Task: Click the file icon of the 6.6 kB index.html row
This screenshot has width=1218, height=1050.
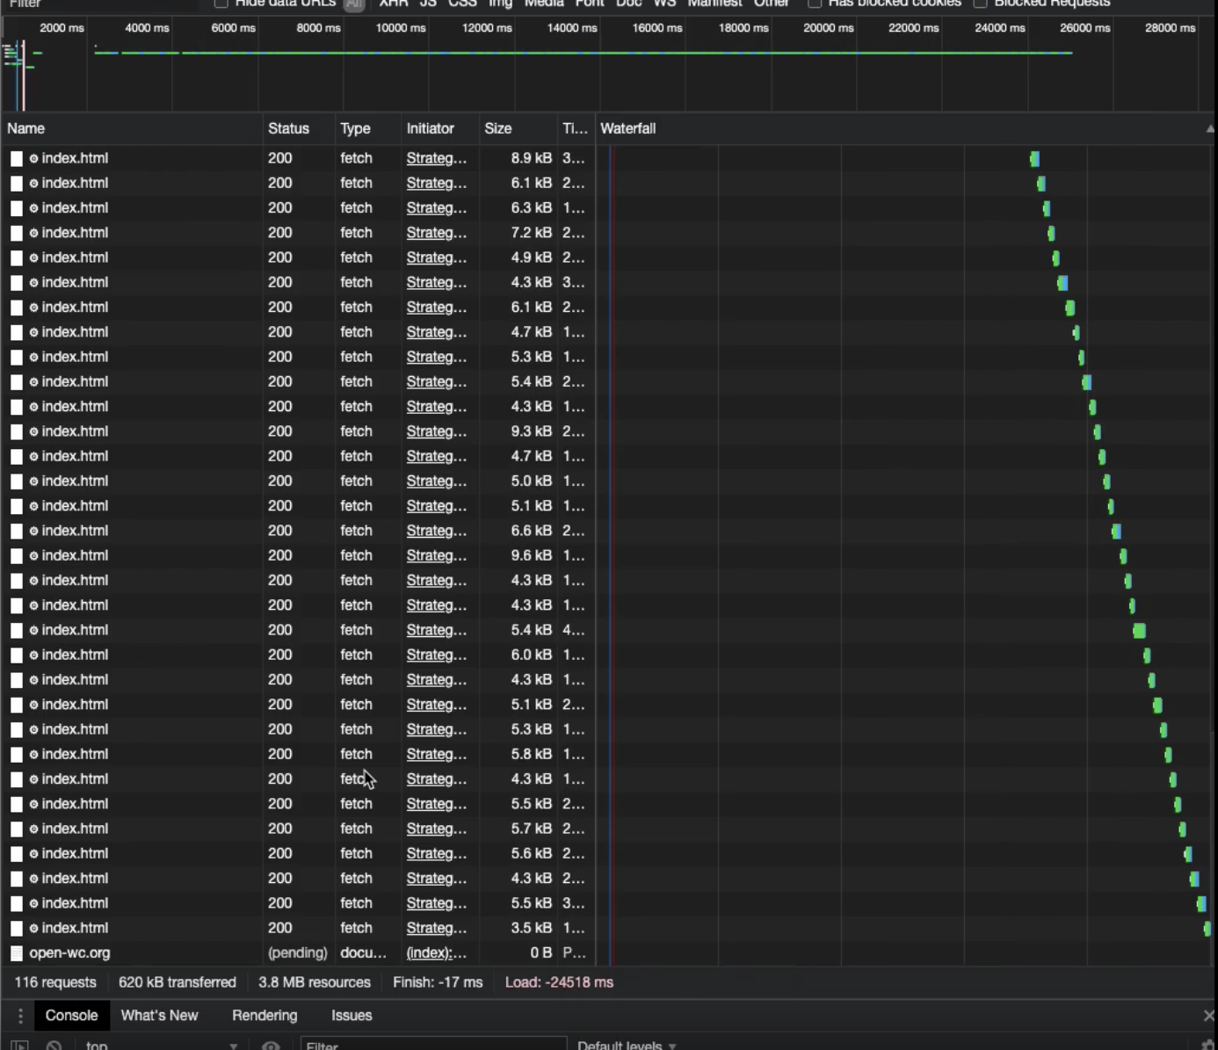Action: click(17, 531)
